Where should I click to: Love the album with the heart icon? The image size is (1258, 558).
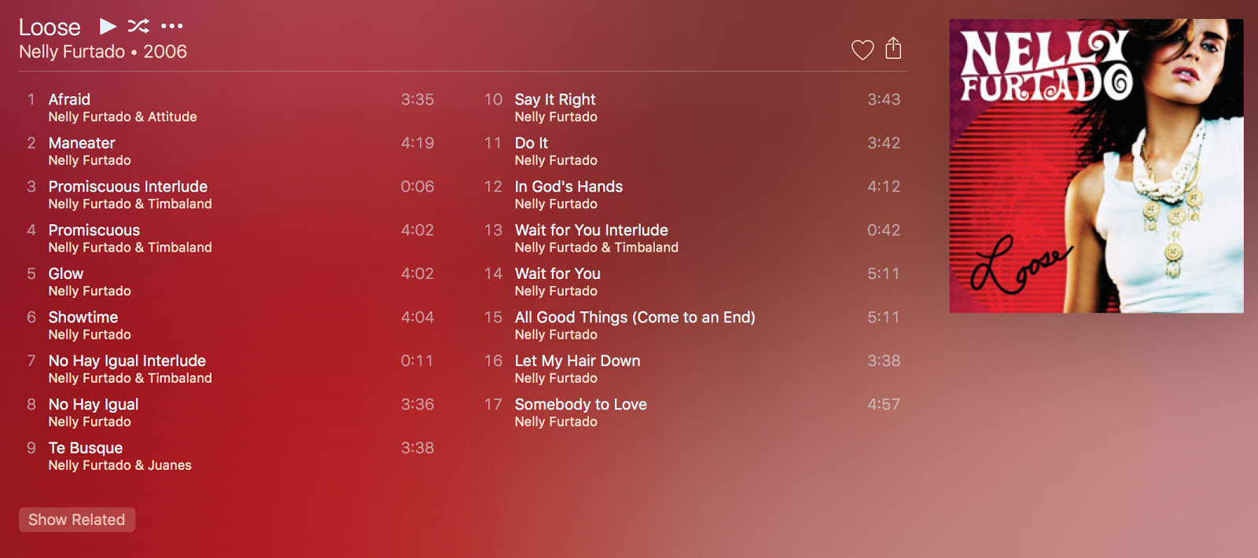(863, 50)
